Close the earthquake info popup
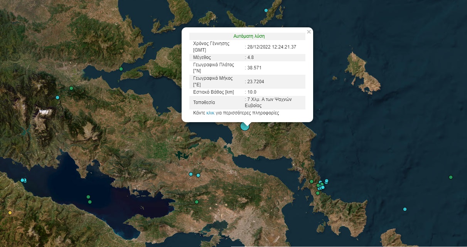This screenshot has height=247, width=467. (x=309, y=32)
